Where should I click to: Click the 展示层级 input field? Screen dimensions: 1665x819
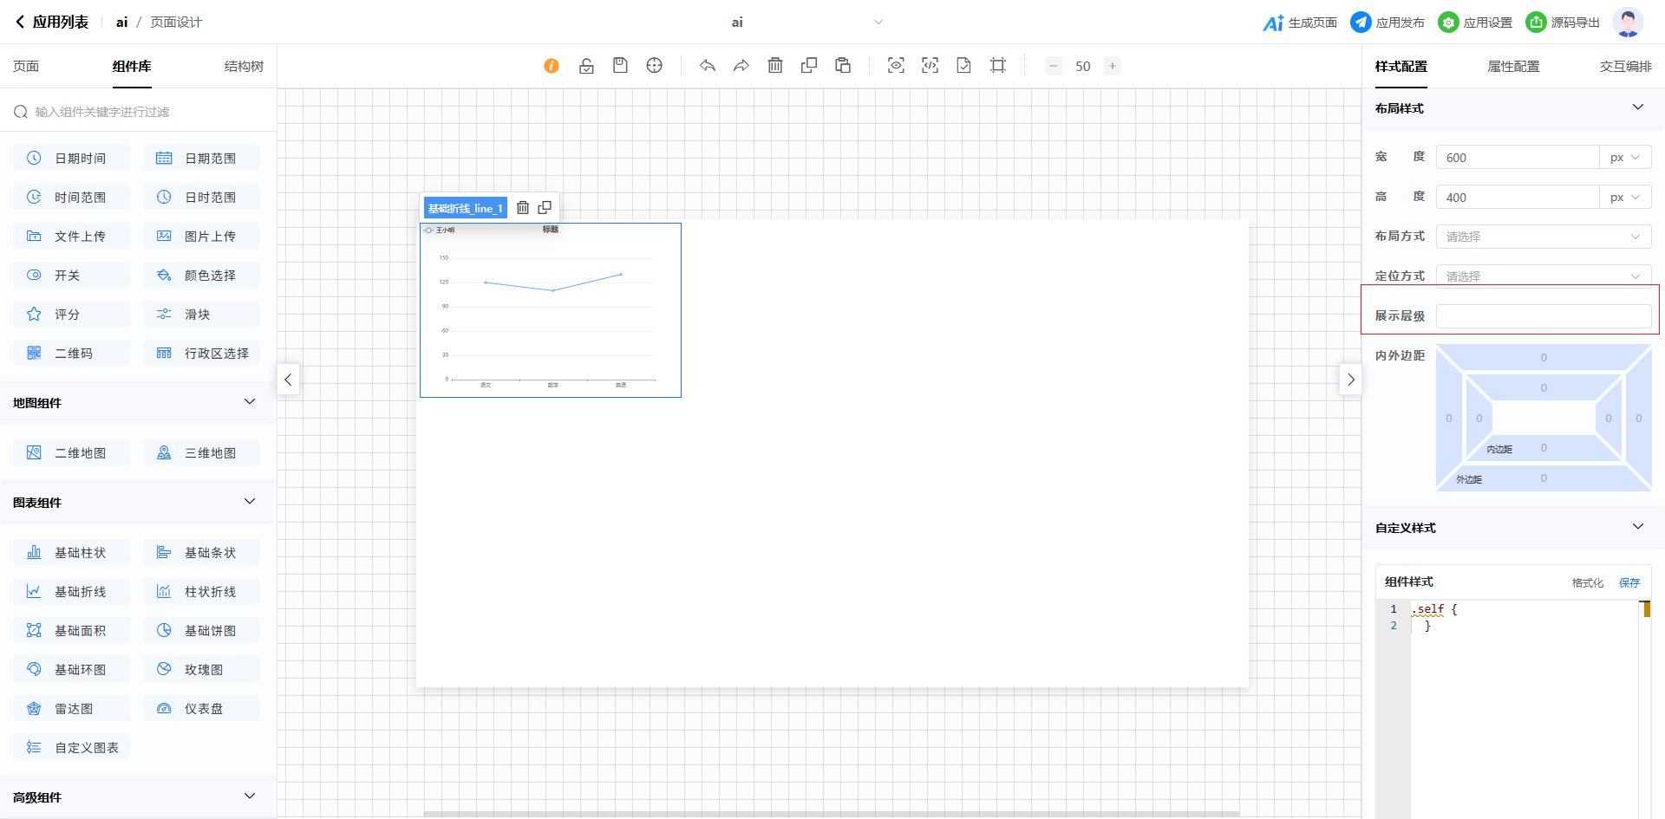click(x=1543, y=316)
